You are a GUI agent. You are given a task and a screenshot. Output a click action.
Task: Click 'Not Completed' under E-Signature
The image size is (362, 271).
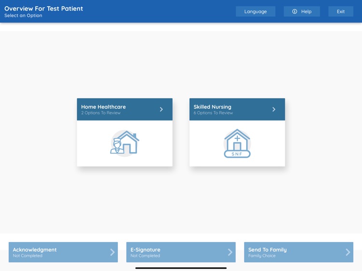pos(145,256)
